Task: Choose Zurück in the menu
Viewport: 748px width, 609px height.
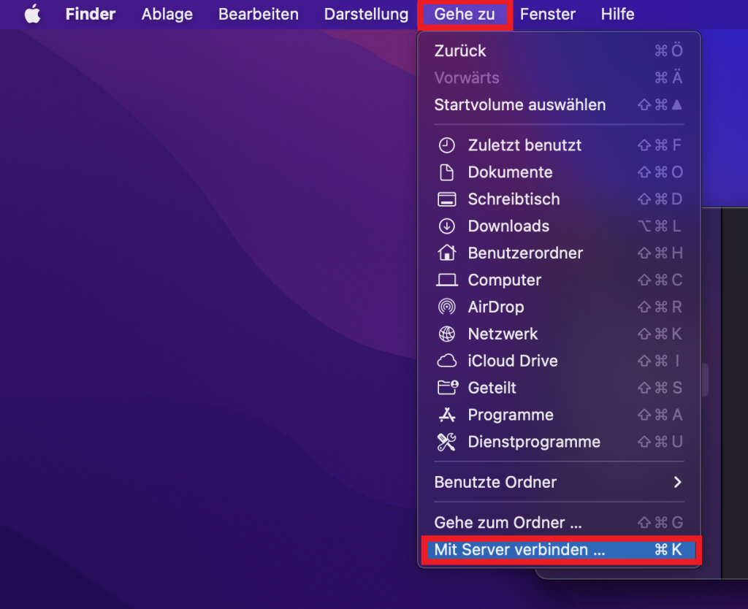Action: [460, 51]
